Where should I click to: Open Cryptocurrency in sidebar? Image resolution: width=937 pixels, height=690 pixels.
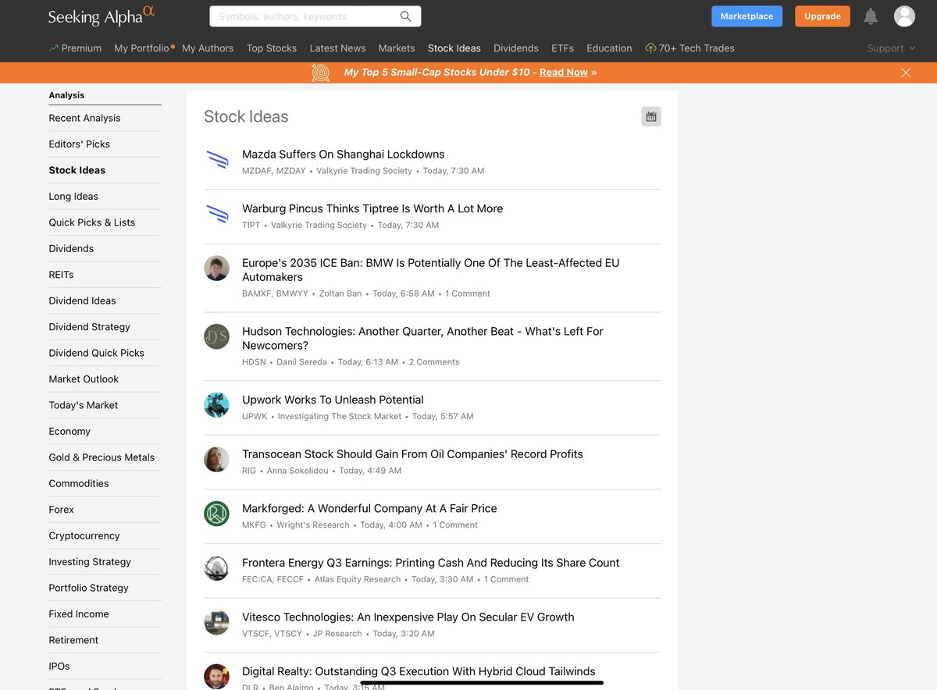point(84,536)
